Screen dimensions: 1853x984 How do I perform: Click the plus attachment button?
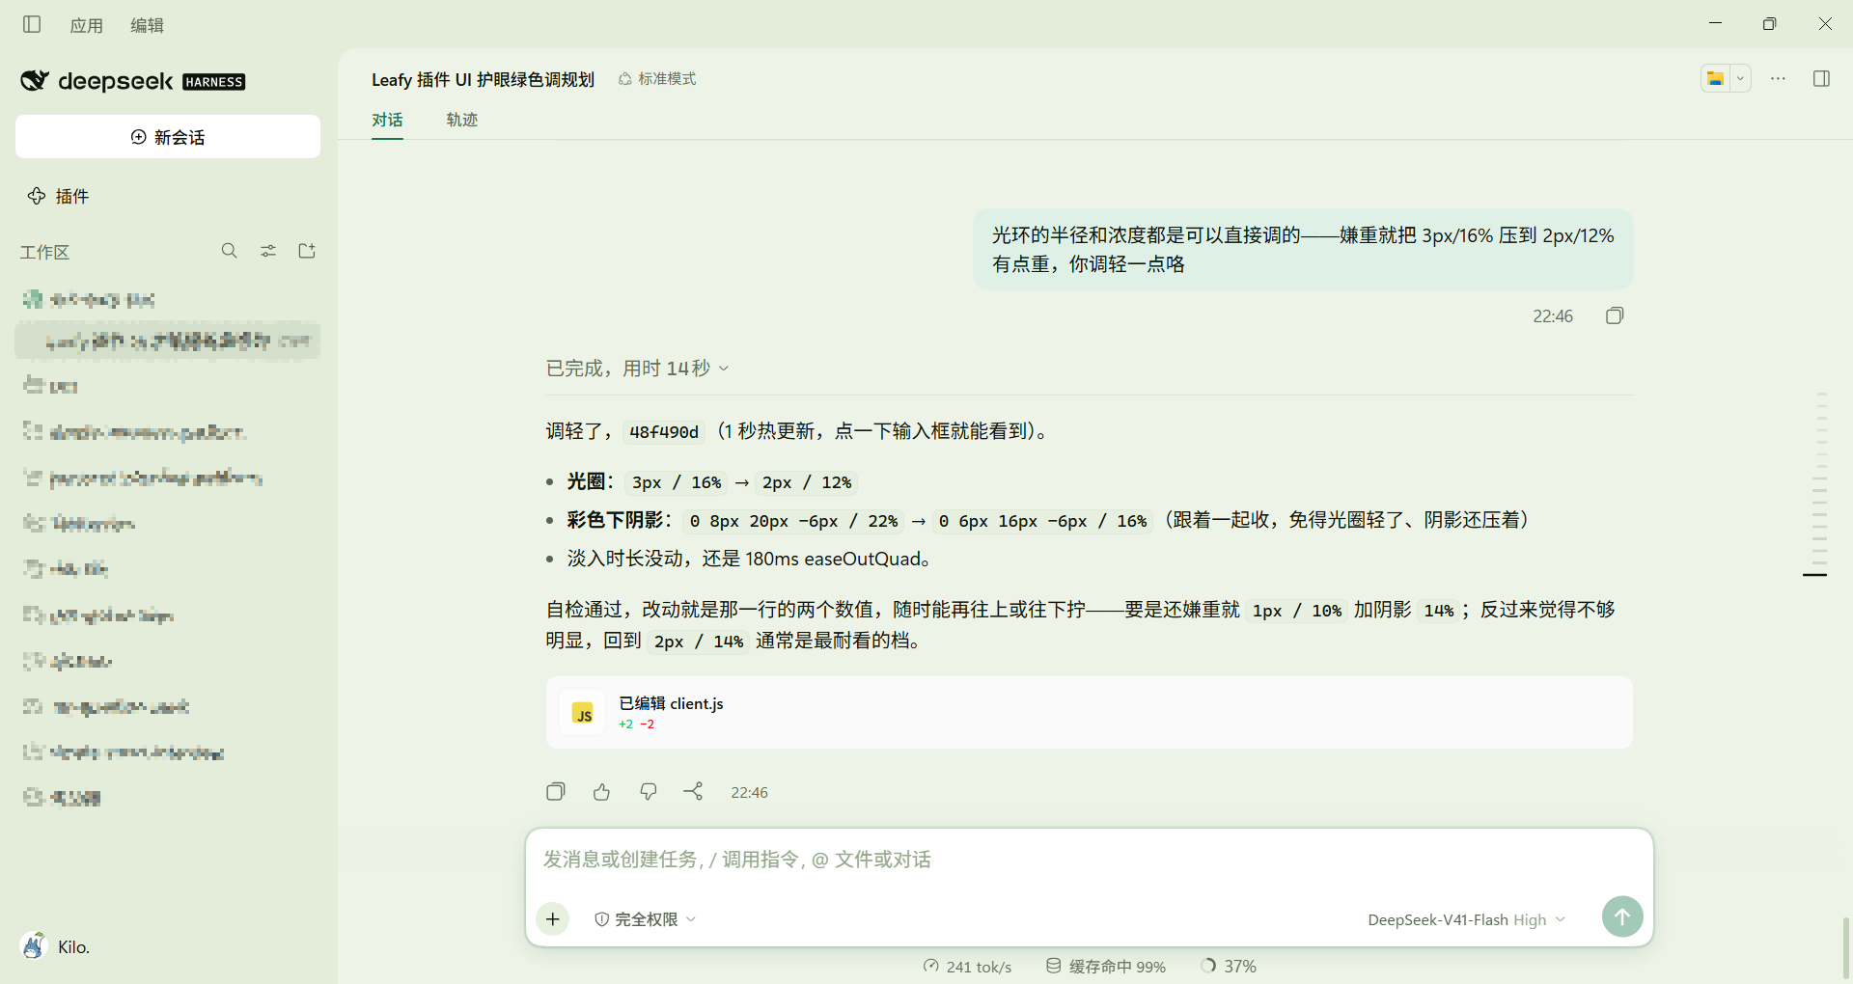coord(553,919)
